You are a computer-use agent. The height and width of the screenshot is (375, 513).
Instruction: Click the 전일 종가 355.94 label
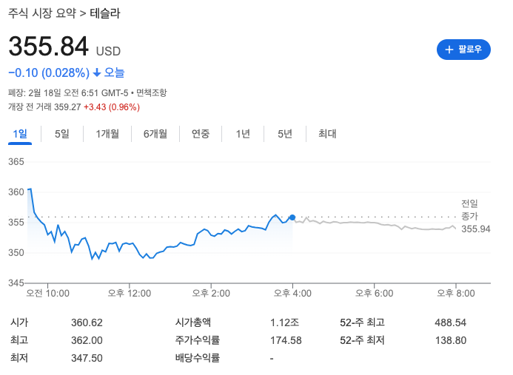click(x=476, y=216)
